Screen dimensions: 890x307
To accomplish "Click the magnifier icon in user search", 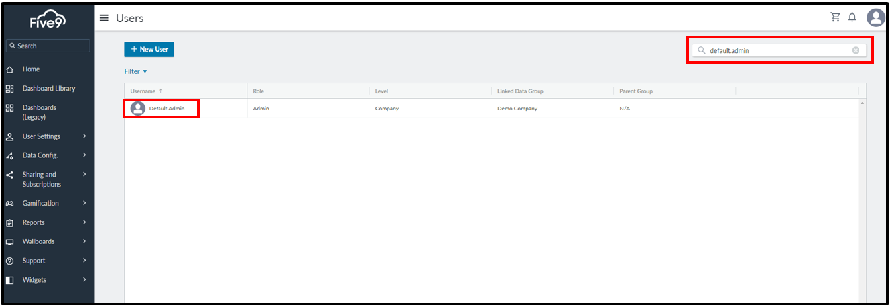I will (702, 50).
